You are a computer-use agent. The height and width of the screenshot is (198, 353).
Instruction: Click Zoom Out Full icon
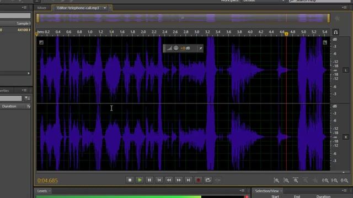pyautogui.click(x=315, y=180)
